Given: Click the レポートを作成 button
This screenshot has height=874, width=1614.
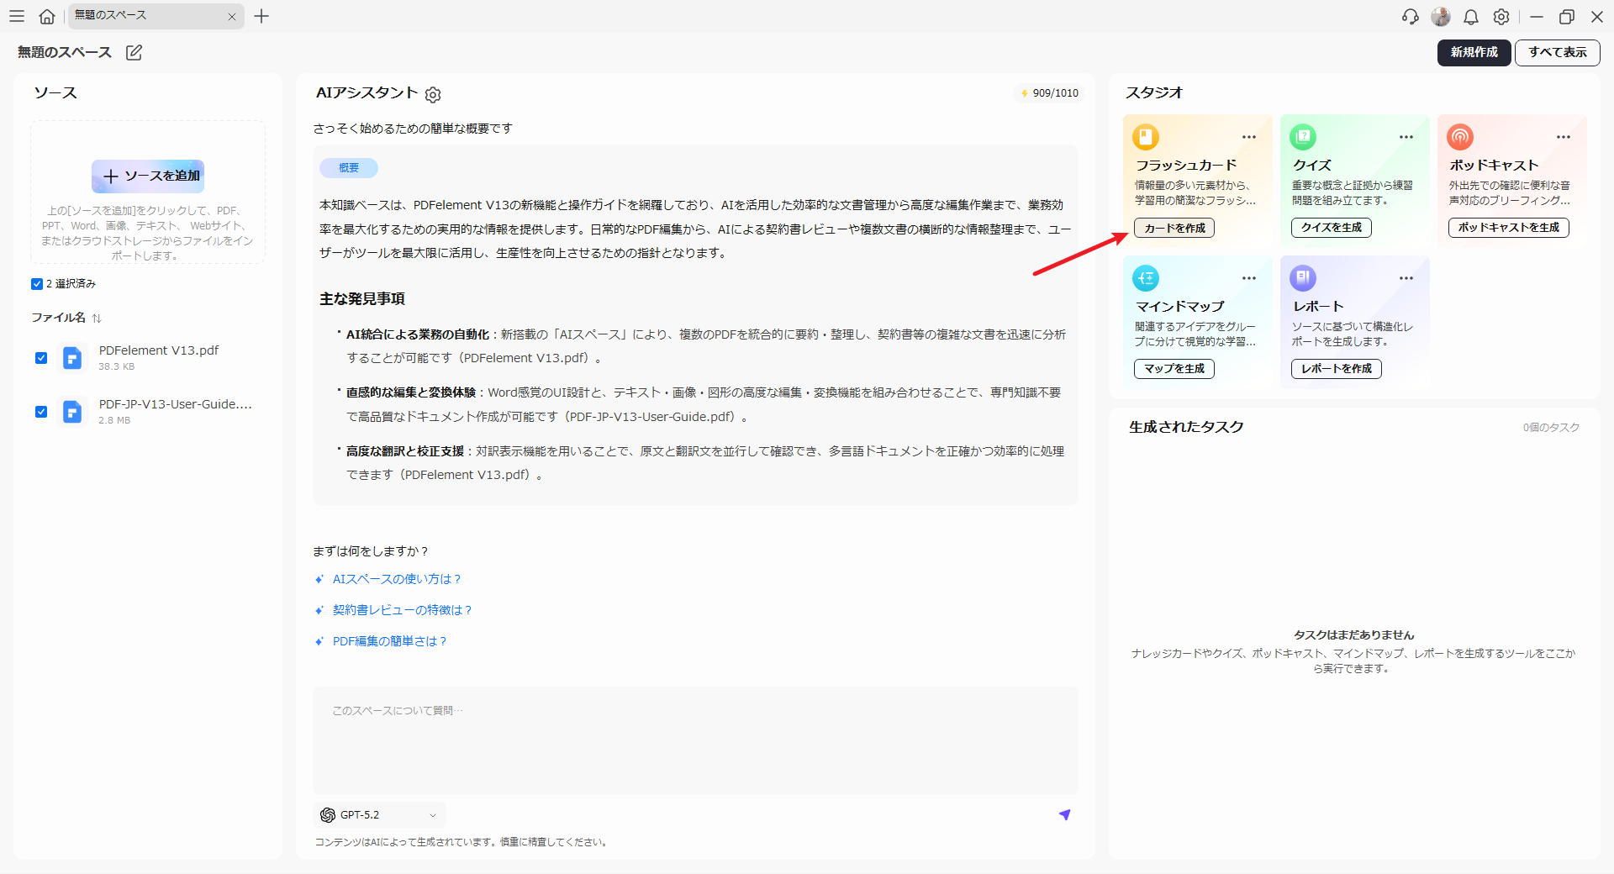Looking at the screenshot, I should [1337, 369].
